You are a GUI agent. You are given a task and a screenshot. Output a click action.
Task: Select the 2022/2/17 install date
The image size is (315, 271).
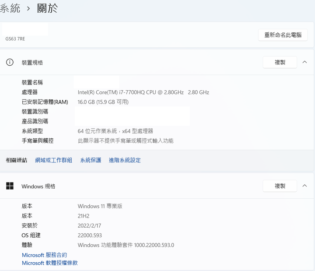point(89,225)
